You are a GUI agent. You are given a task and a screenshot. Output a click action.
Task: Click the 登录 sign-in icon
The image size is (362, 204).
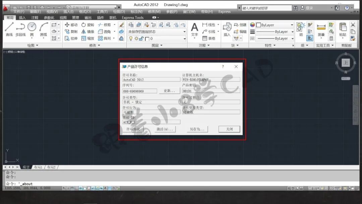pos(302,8)
